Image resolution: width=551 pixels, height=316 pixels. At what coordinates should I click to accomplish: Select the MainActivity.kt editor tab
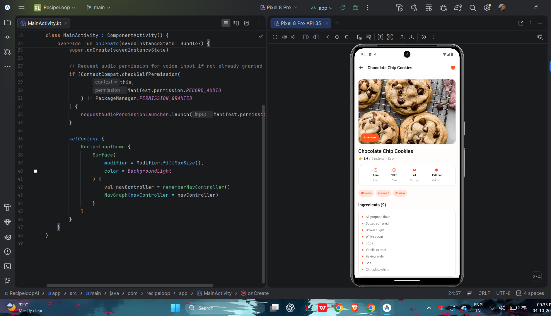point(44,23)
